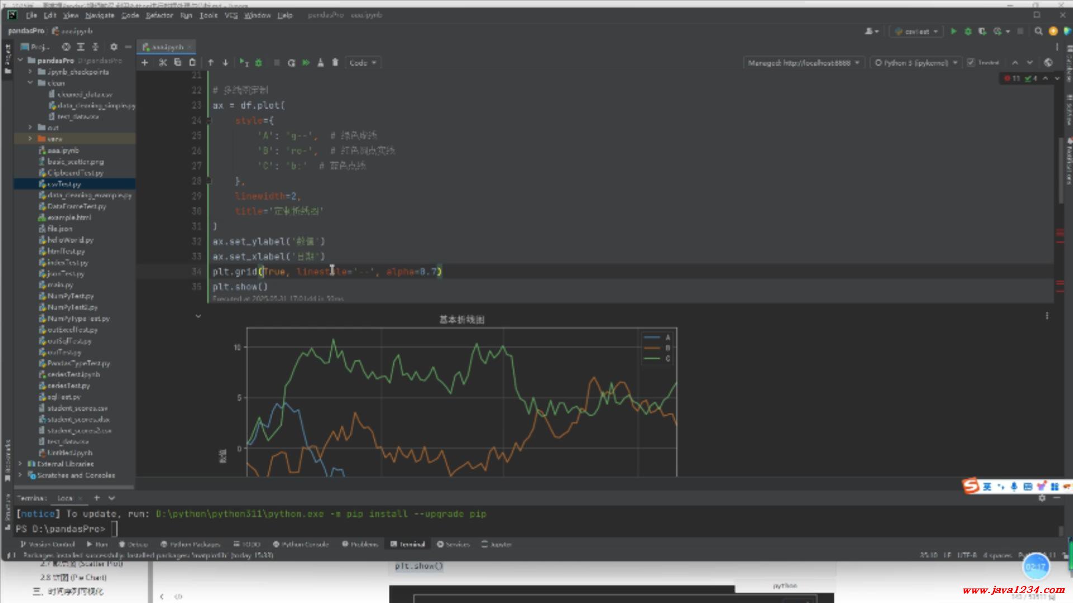The width and height of the screenshot is (1073, 603).
Task: Expand the External Libraries tree node
Action: [21, 464]
